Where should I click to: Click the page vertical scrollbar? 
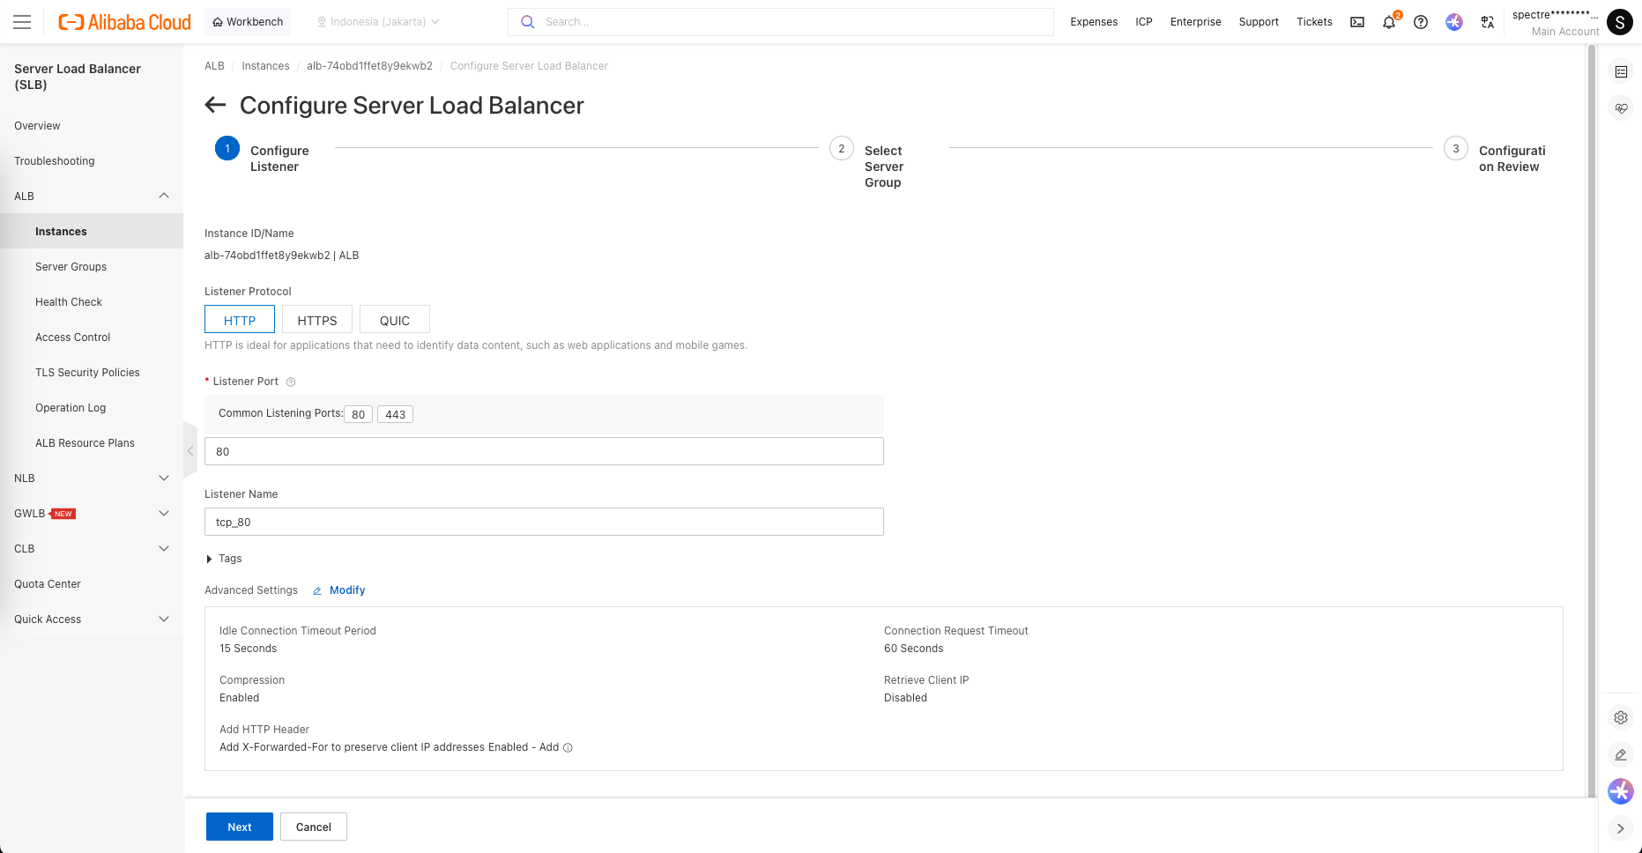point(1592,352)
